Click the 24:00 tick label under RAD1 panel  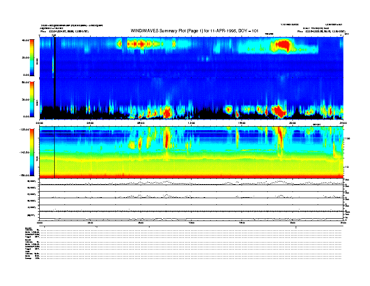[x=343, y=123]
